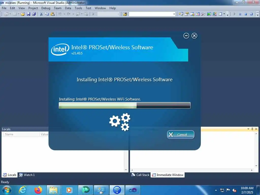Switch to the Locals tab
The image size is (260, 195).
(10, 175)
